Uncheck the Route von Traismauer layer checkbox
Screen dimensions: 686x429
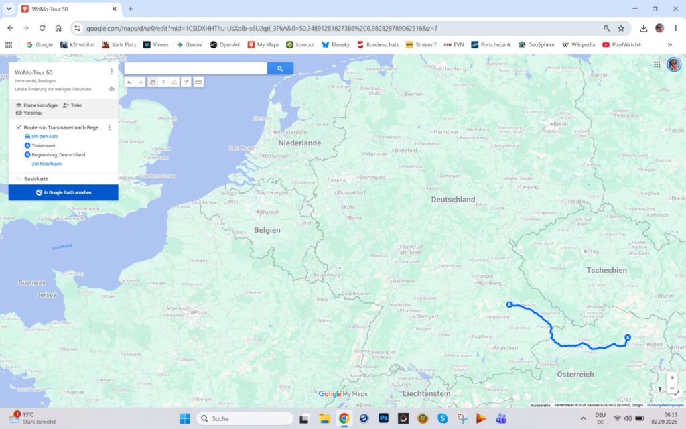(19, 127)
